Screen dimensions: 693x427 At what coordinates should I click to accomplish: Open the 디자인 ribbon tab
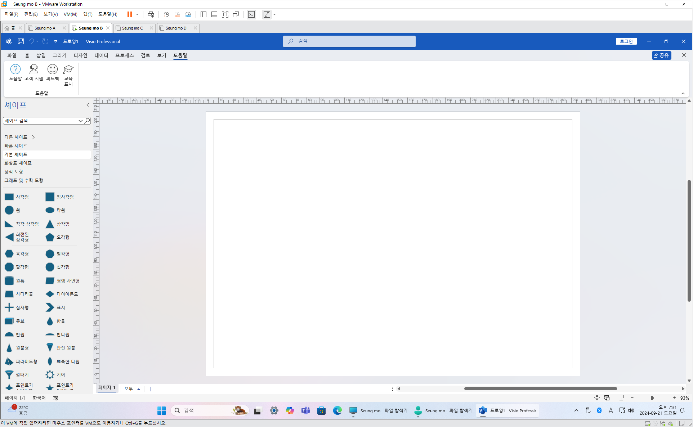pos(80,55)
